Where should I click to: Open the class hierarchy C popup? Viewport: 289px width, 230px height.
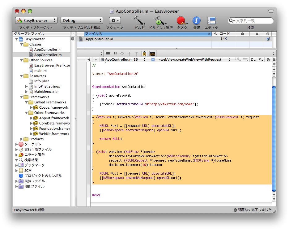point(253,59)
